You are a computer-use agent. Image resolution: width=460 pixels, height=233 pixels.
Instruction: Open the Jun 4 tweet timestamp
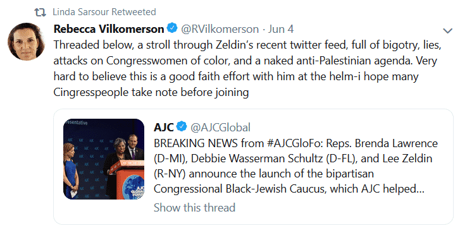(281, 29)
